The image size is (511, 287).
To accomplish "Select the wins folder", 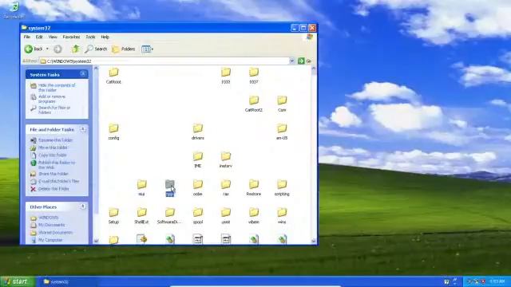I will (x=282, y=215).
